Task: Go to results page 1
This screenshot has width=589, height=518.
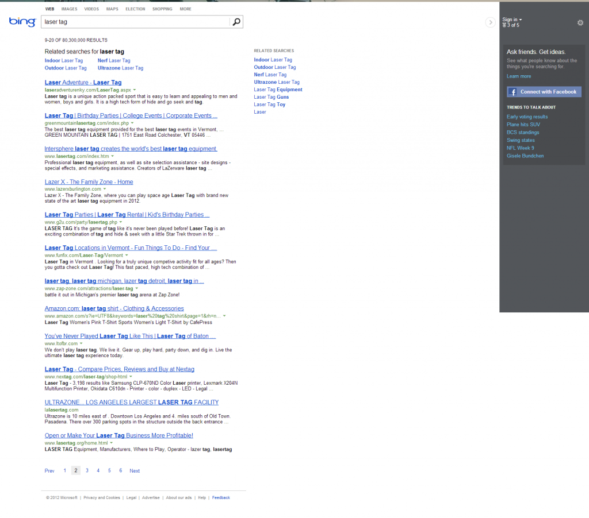Action: point(64,470)
